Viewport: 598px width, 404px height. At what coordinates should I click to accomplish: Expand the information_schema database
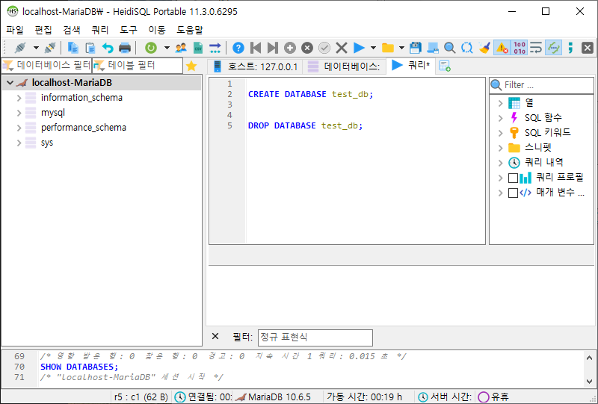pos(19,98)
